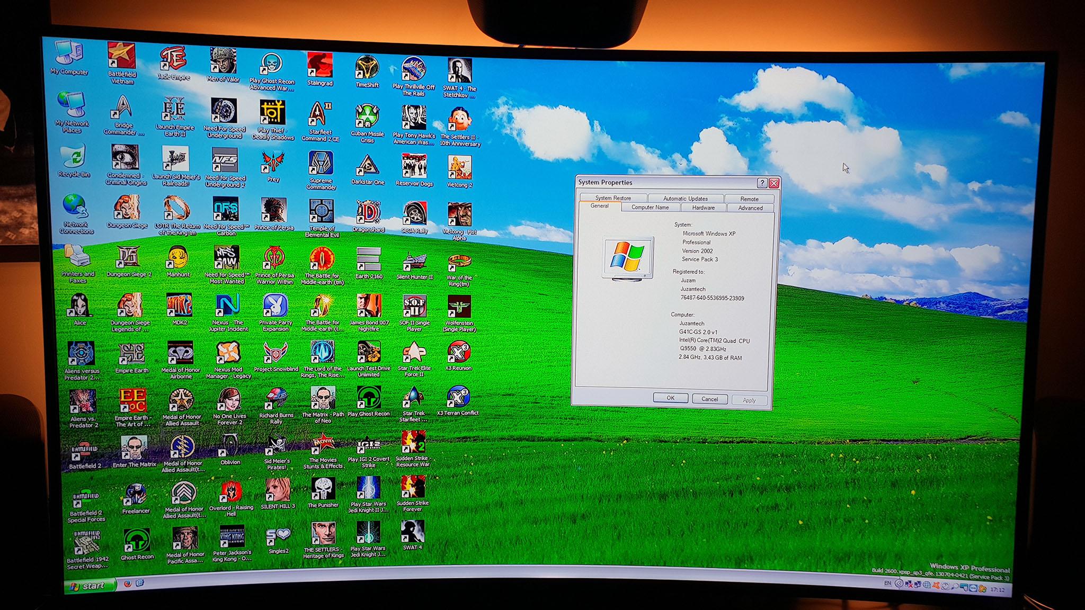Switch to the Computer Name tab

click(x=650, y=208)
